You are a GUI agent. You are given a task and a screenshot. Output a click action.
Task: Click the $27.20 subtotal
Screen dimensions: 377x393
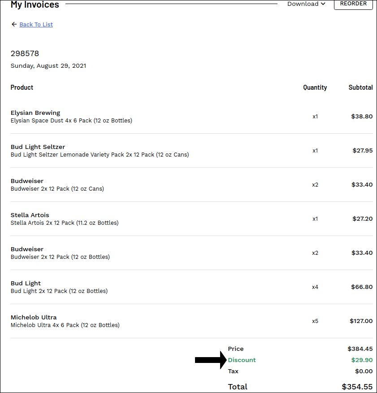click(x=363, y=218)
